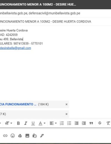Image resolution: width=111 pixels, height=144 pixels.
Task: Insert a numbered list
Action: point(62,123)
